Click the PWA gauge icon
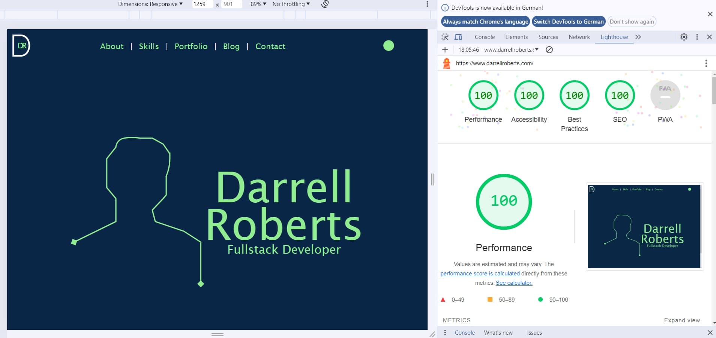Viewport: 716px width, 338px height. click(x=665, y=95)
